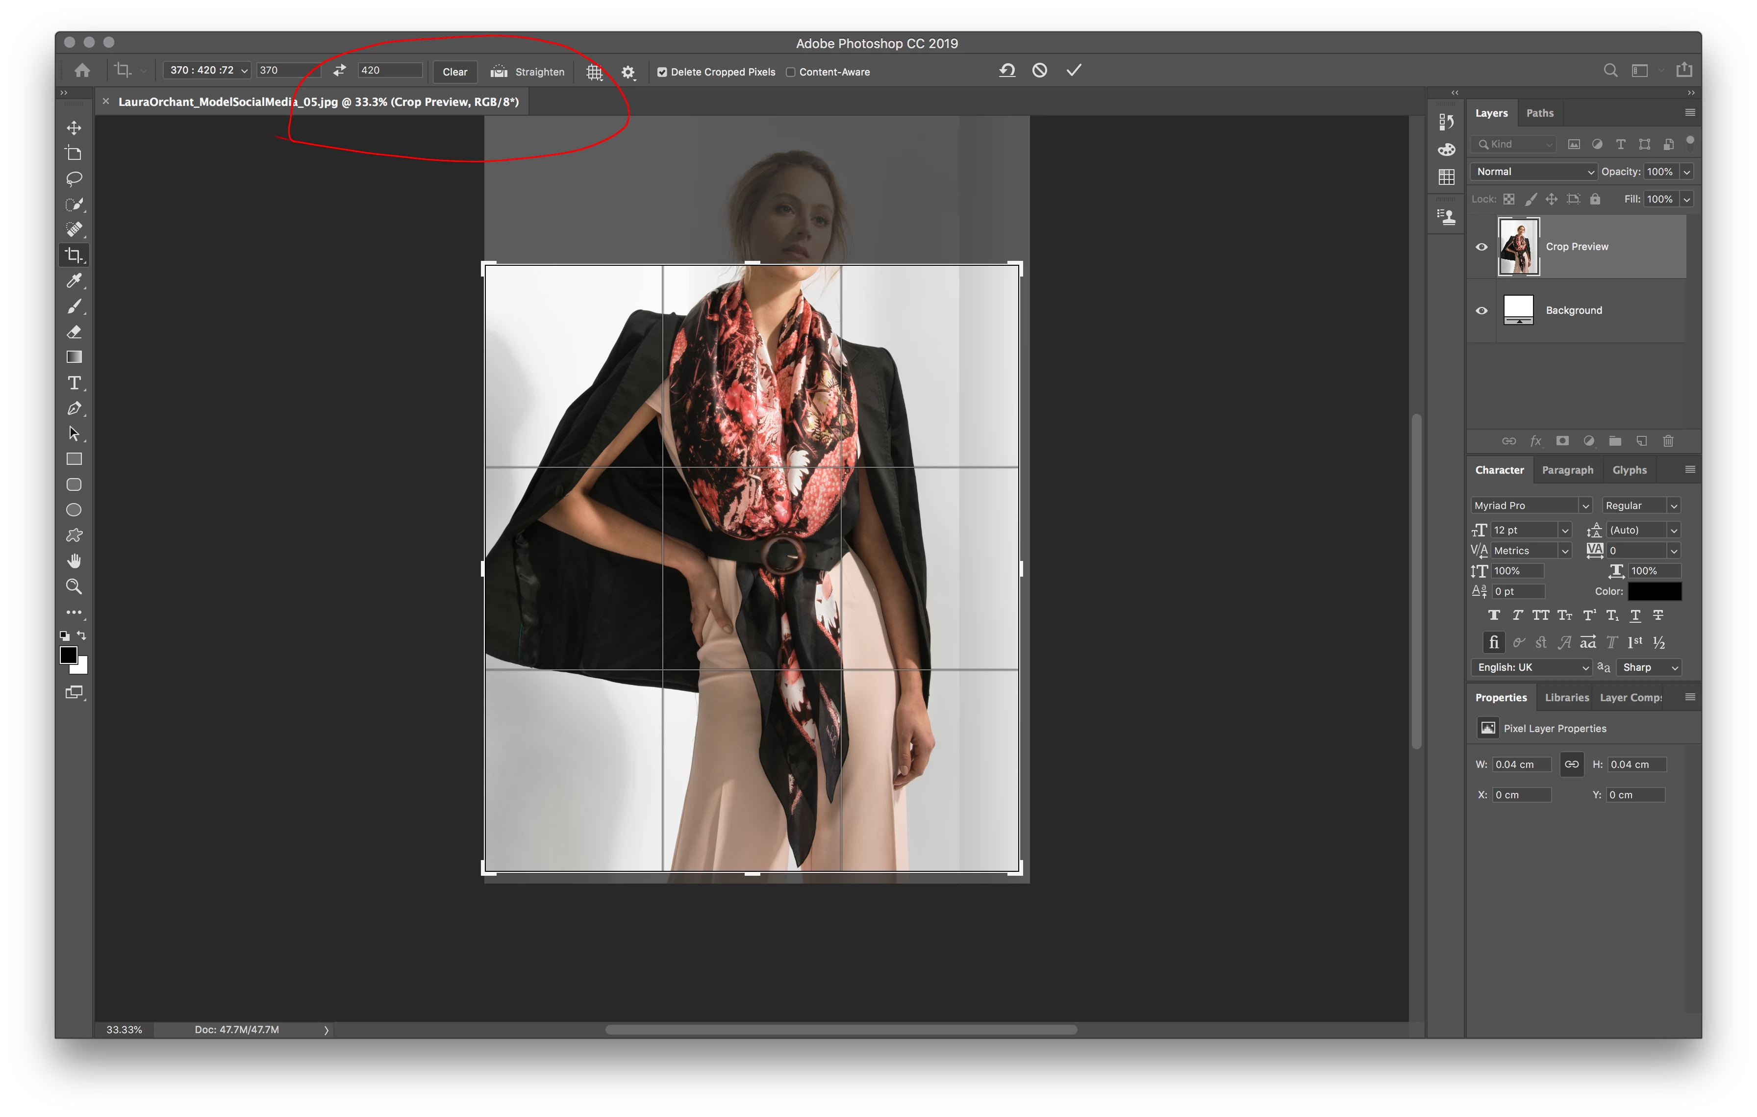Hide the Background layer
The height and width of the screenshot is (1117, 1757).
(1481, 311)
